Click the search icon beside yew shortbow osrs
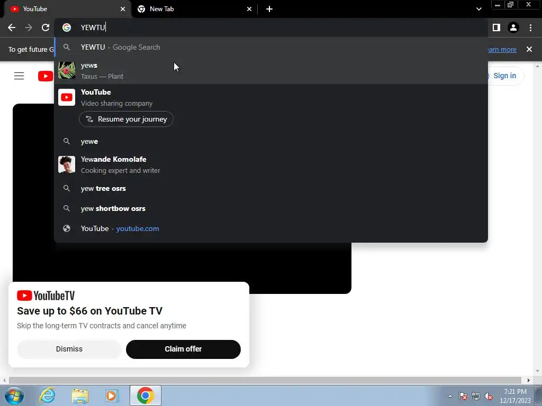Viewport: 542px width, 406px height. (67, 208)
